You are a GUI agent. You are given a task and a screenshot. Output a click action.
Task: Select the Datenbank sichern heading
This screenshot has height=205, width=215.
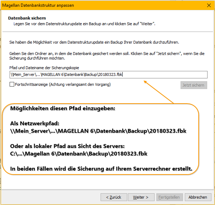coord(27,18)
